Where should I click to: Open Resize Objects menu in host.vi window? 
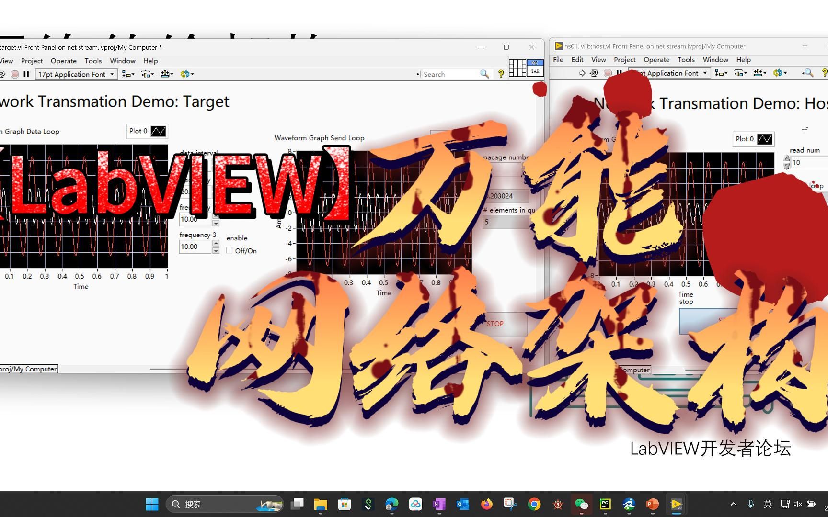(760, 73)
